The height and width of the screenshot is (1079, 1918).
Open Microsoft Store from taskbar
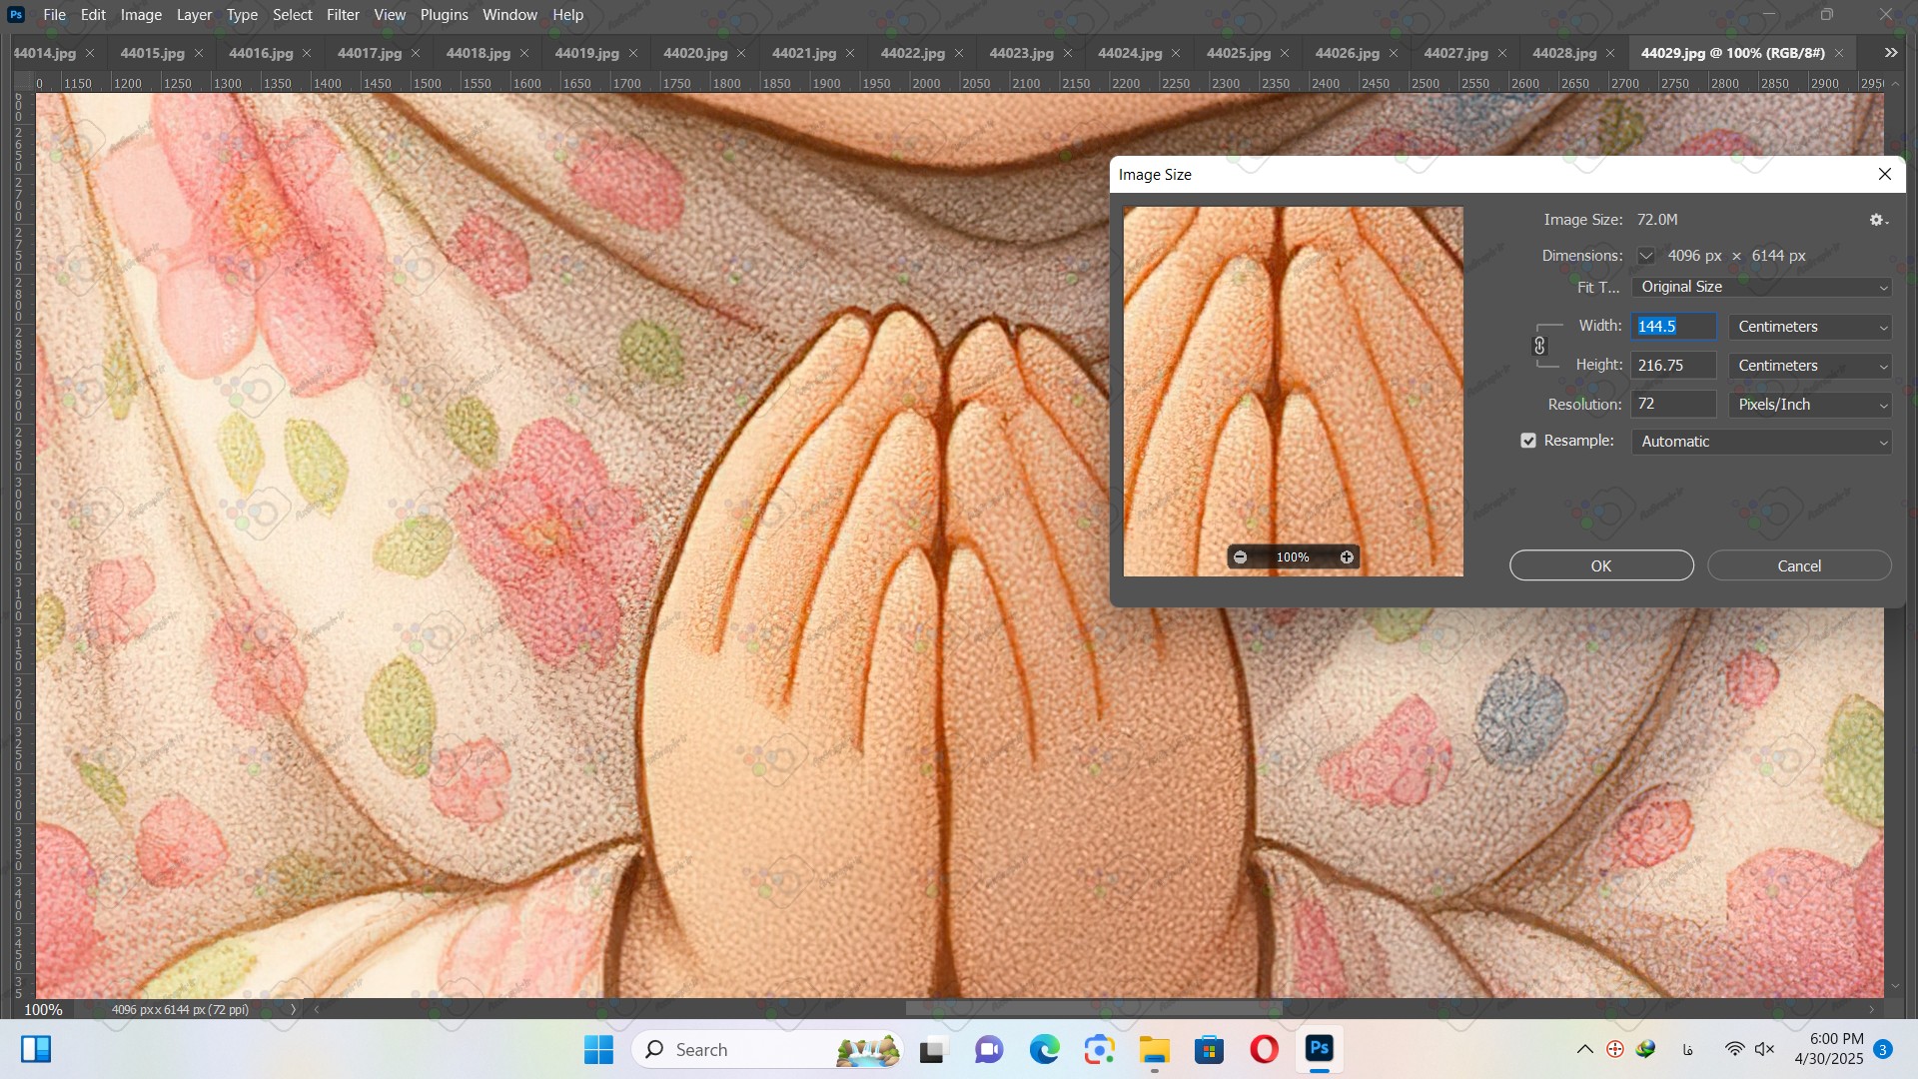pyautogui.click(x=1209, y=1049)
